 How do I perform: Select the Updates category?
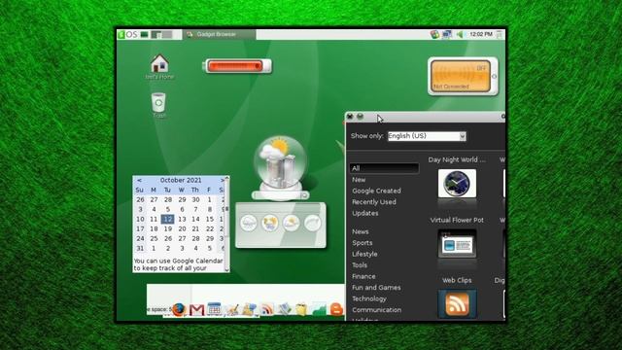(x=365, y=213)
